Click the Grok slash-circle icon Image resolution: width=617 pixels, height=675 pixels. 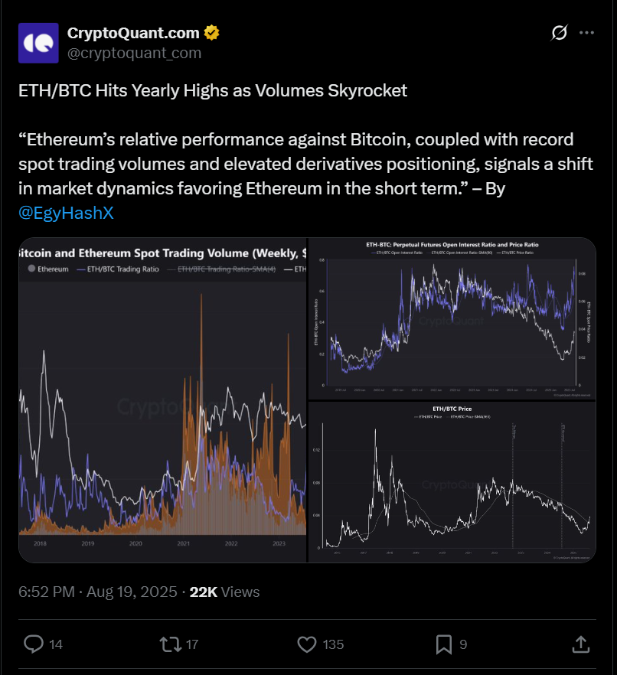[559, 33]
